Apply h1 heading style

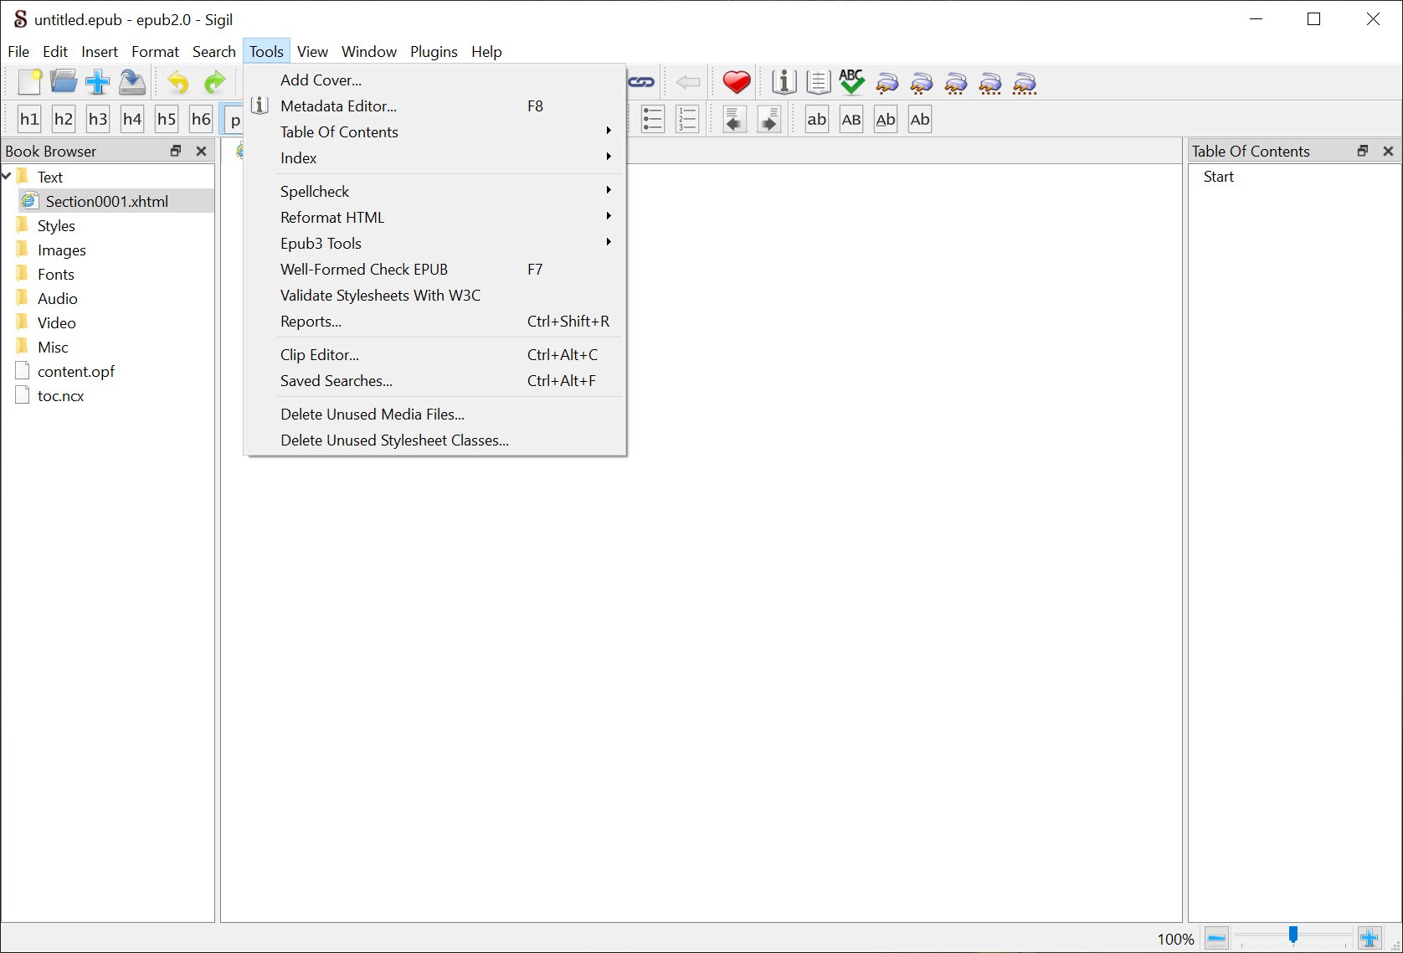coord(29,120)
